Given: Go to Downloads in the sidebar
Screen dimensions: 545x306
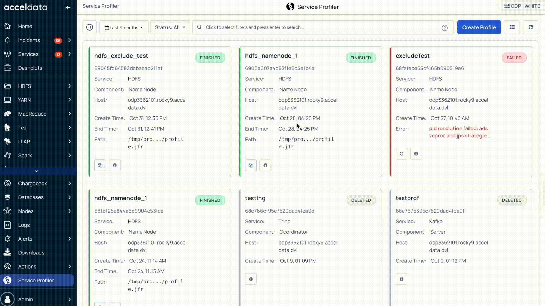Looking at the screenshot, I should pyautogui.click(x=31, y=253).
